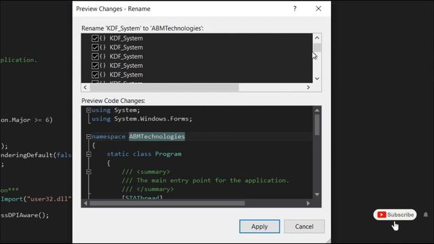Screen dimensions: 434x244
Task: Click rename list horizontal scrollbar thumb
Action: click(x=164, y=87)
